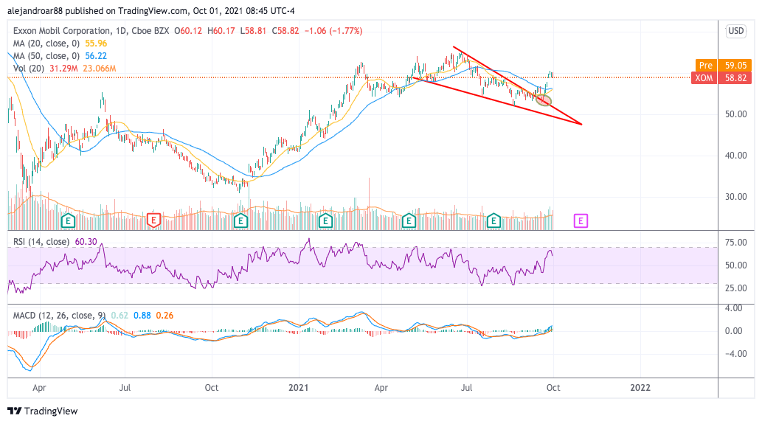The height and width of the screenshot is (424, 762).
Task: Click the RSI value 60.30
Action: 86,241
